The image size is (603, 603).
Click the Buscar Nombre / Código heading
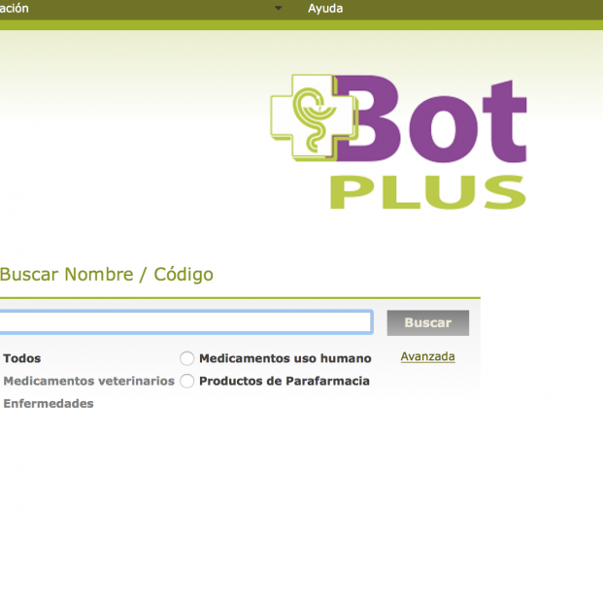[x=106, y=275]
